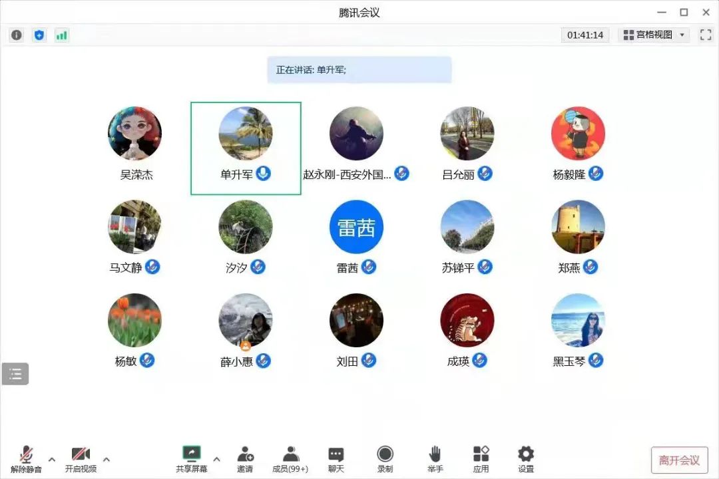The height and width of the screenshot is (479, 719).
Task: Open the apps (应用) icon
Action: pos(481,459)
